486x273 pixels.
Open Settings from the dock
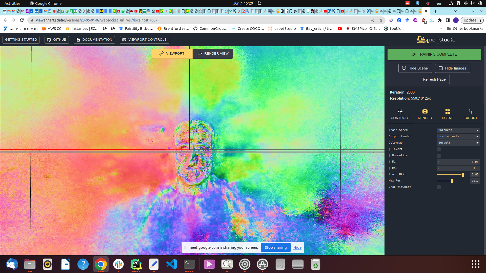[x=245, y=264]
